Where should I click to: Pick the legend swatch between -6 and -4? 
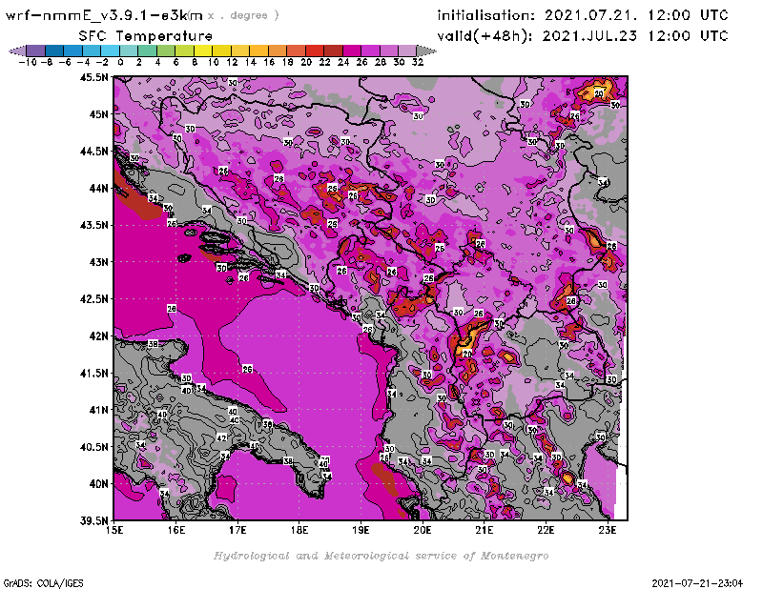pyautogui.click(x=73, y=51)
